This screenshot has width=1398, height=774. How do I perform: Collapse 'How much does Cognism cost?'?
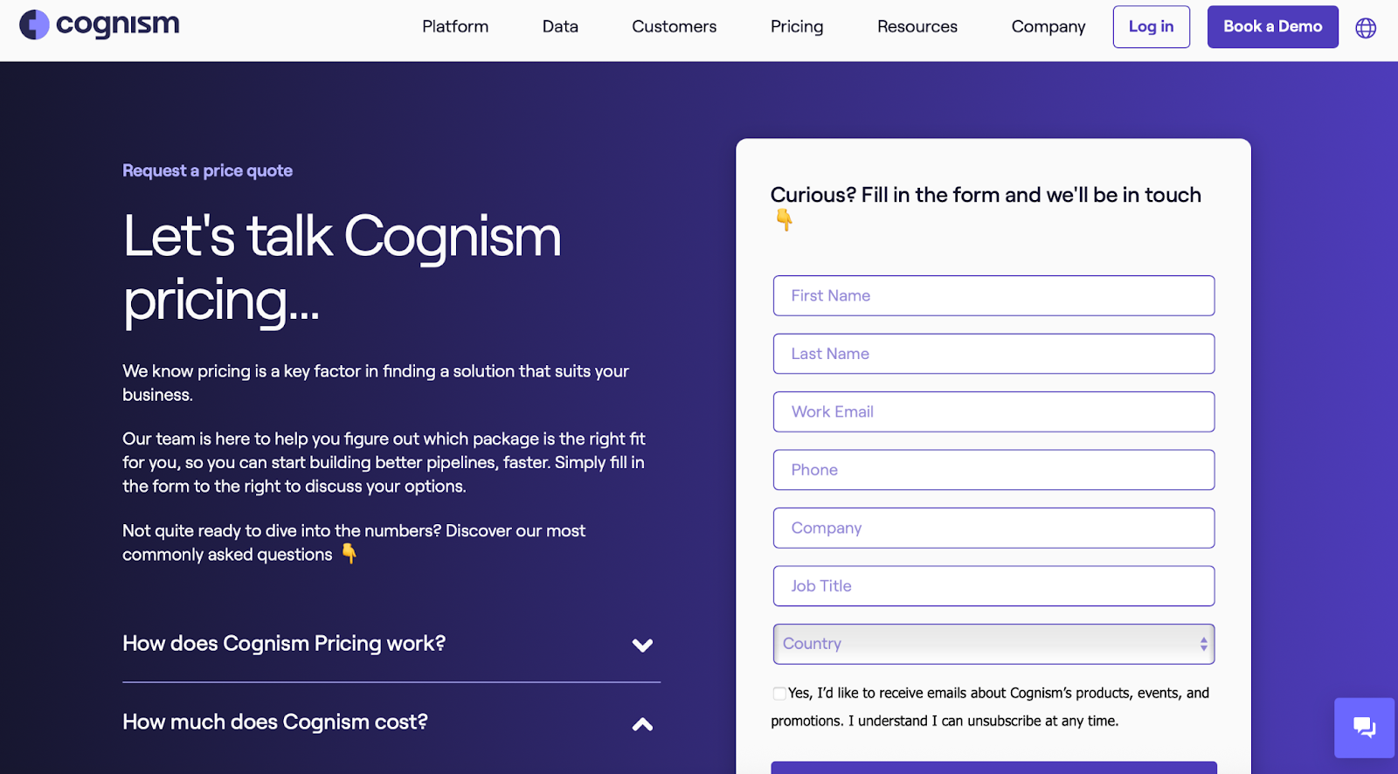(642, 723)
